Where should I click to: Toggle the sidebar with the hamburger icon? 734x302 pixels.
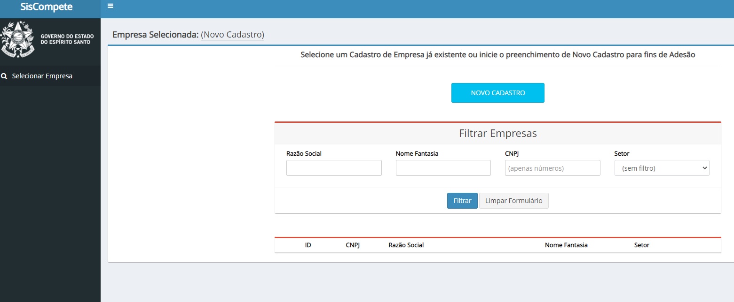110,6
